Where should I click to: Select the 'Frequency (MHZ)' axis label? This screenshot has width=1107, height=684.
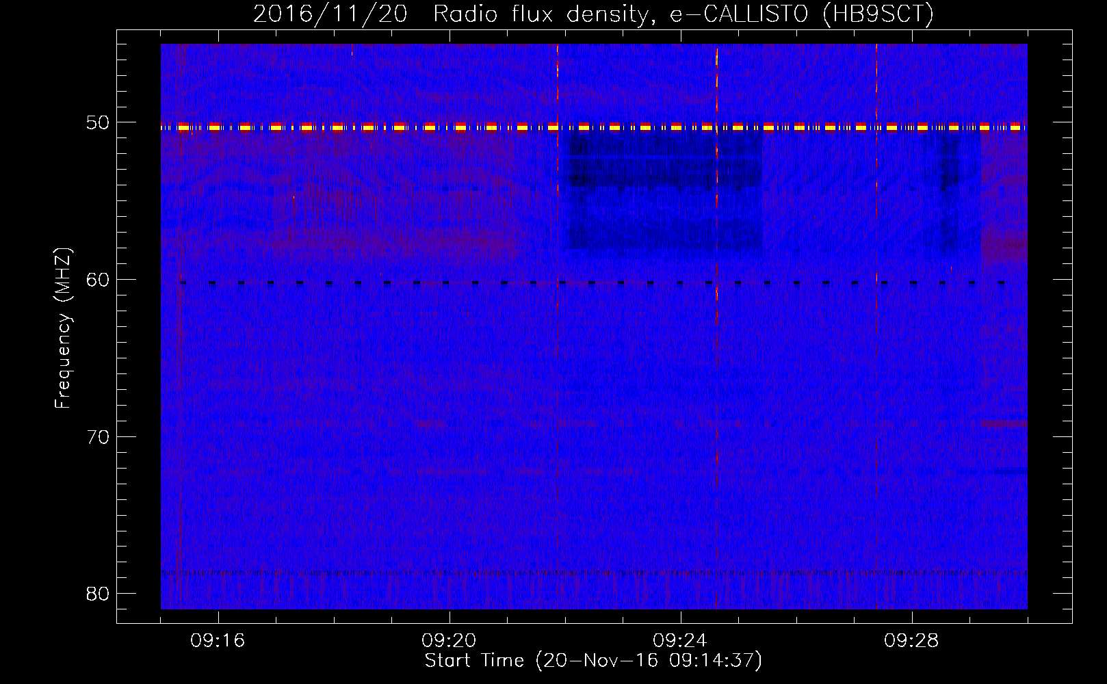tap(63, 328)
